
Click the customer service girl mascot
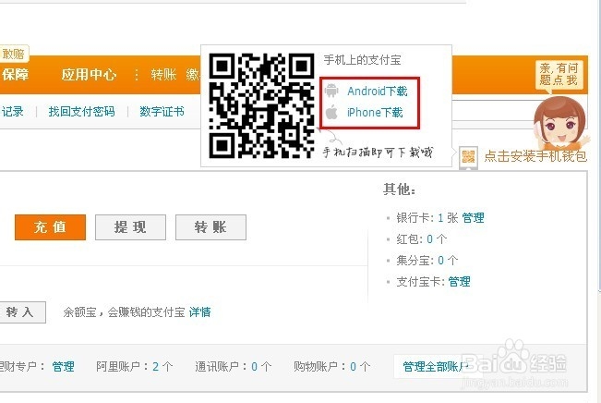click(x=561, y=124)
